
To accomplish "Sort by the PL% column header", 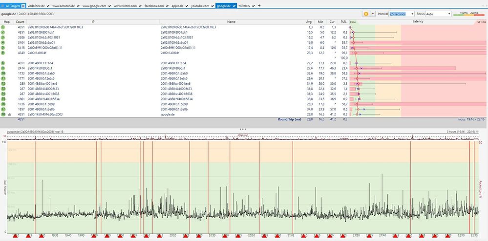I will click(x=343, y=22).
